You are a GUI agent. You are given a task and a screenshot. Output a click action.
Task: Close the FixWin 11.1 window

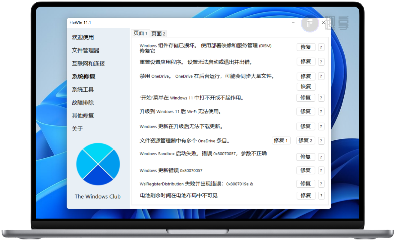coord(323,23)
